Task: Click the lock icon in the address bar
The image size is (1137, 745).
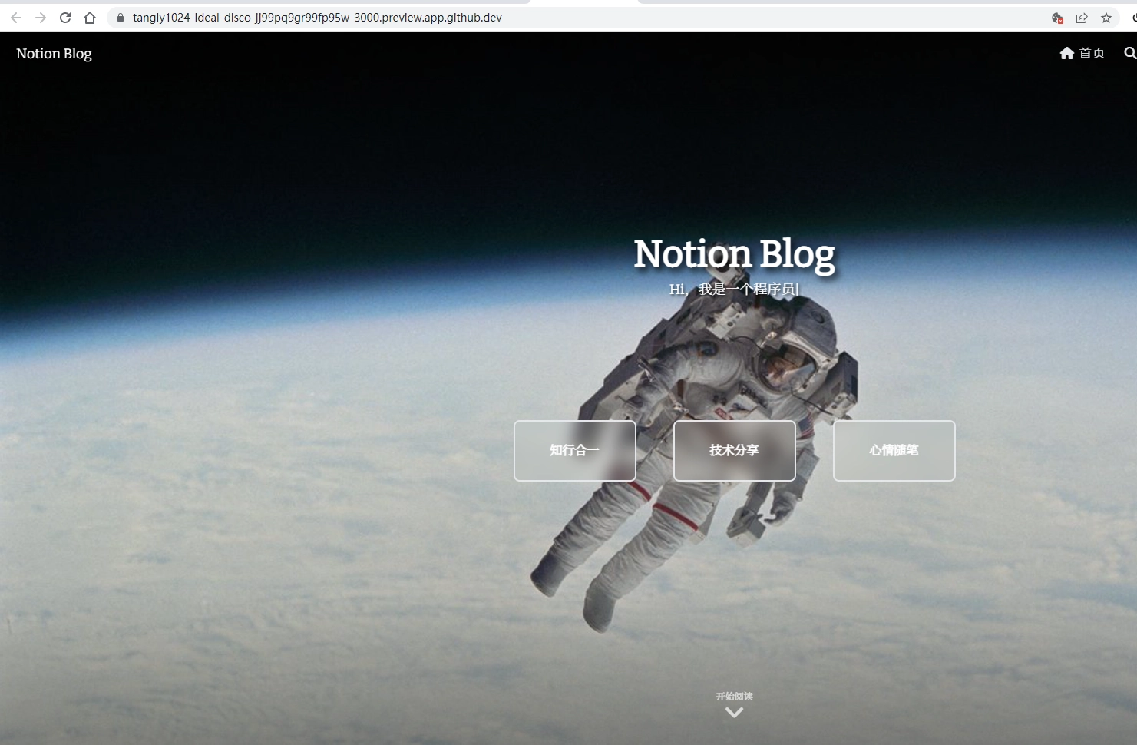Action: (x=120, y=18)
